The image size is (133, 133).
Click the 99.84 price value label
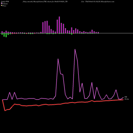[127, 99]
